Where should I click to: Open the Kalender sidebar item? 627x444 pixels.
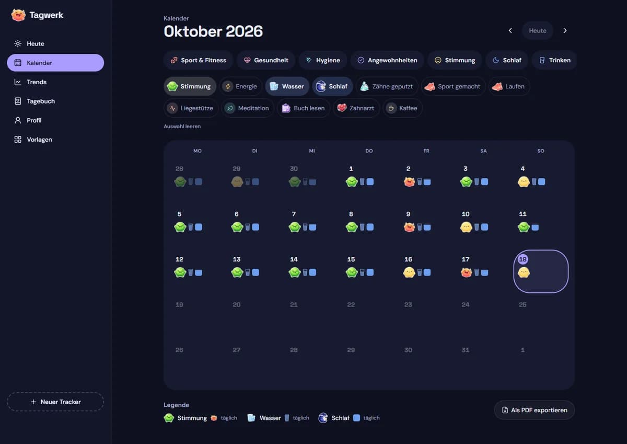pyautogui.click(x=55, y=63)
